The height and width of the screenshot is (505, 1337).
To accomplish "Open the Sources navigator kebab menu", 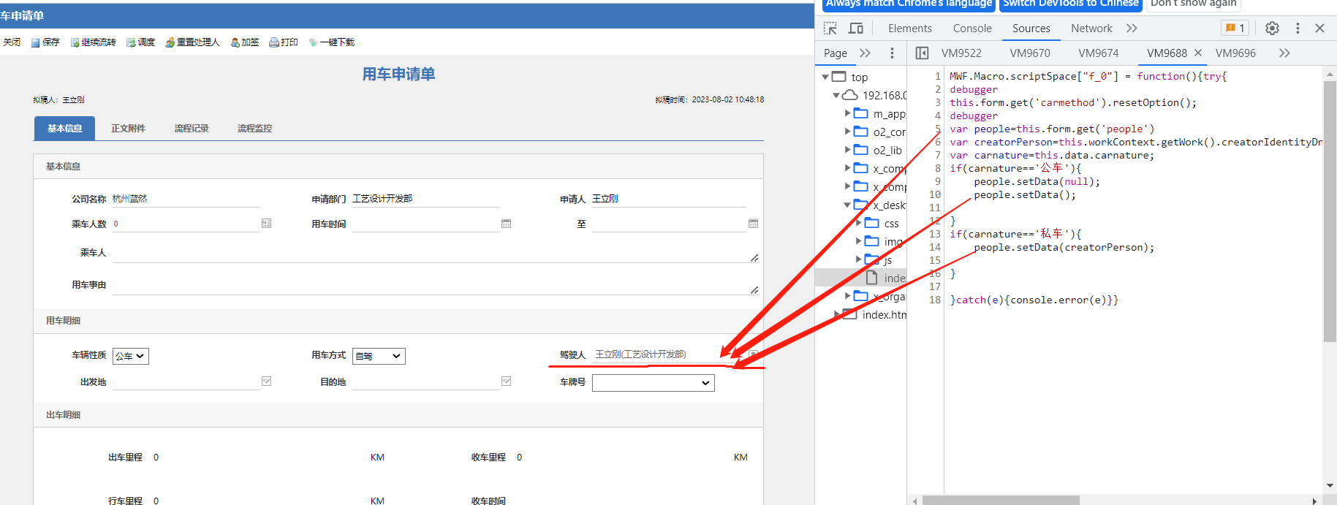I will point(892,53).
